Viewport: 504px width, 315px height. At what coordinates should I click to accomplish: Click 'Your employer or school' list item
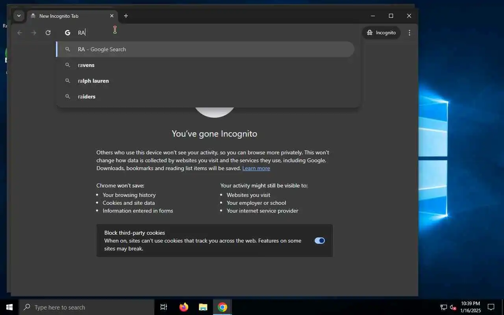(256, 203)
